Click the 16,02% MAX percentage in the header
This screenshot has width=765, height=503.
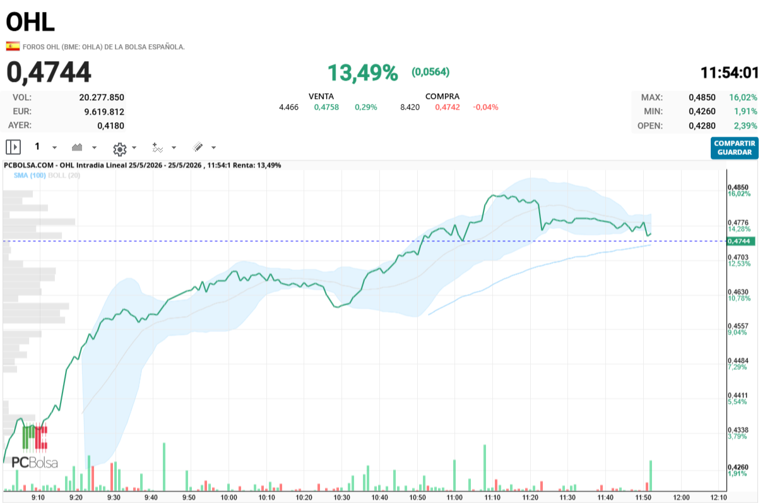pos(744,98)
